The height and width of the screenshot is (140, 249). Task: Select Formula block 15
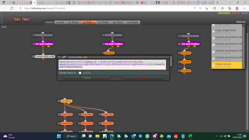pyautogui.click(x=184, y=71)
